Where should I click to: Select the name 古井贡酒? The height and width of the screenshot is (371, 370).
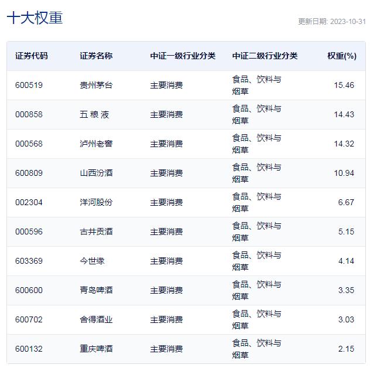point(96,232)
